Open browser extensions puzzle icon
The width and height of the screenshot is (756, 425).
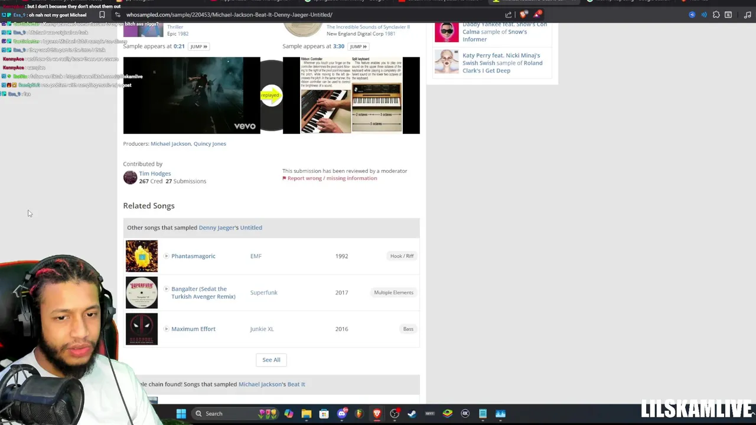pyautogui.click(x=716, y=15)
